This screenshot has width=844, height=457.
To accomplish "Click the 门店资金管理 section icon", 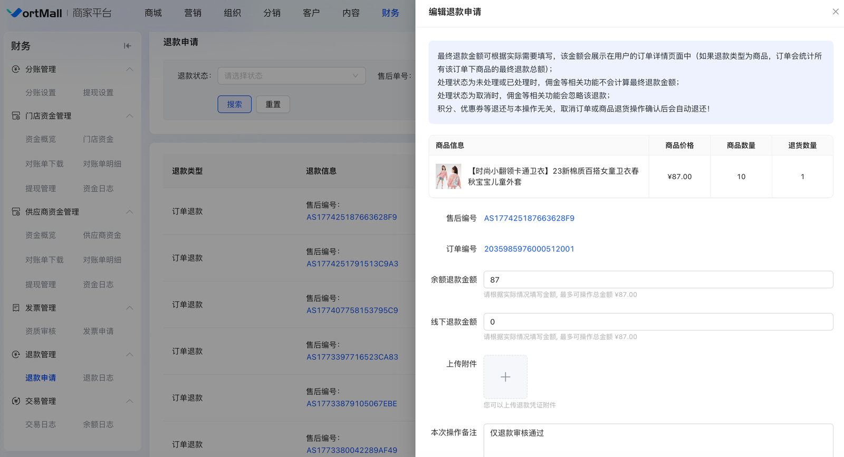I will tap(16, 116).
